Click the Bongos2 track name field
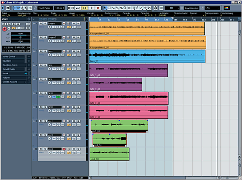 (x=55, y=37)
